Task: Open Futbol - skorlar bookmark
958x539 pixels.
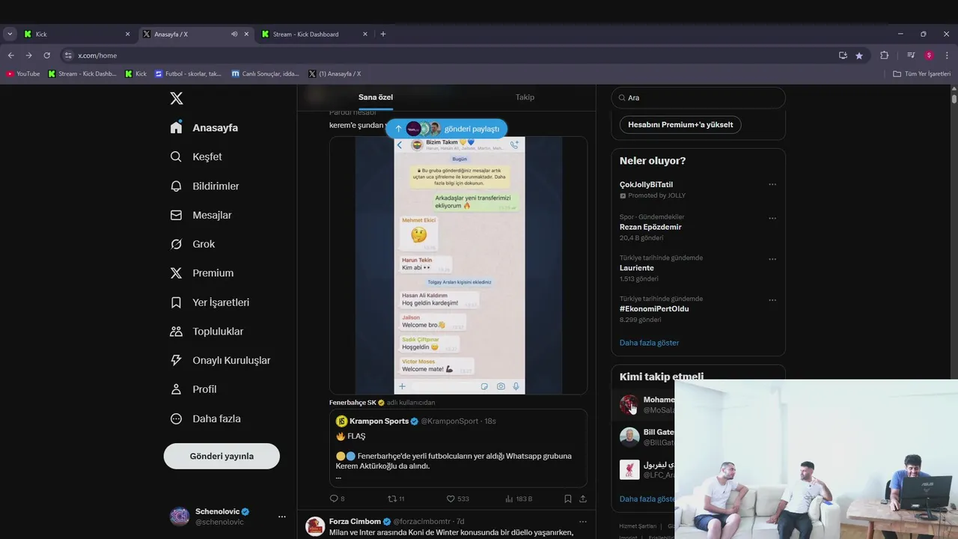Action: (188, 74)
